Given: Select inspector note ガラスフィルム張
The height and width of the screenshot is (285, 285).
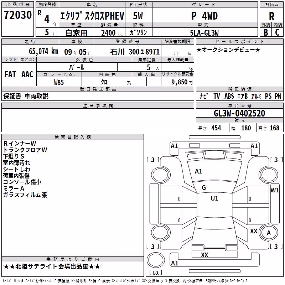Looking at the screenshot, I should tap(25, 195).
